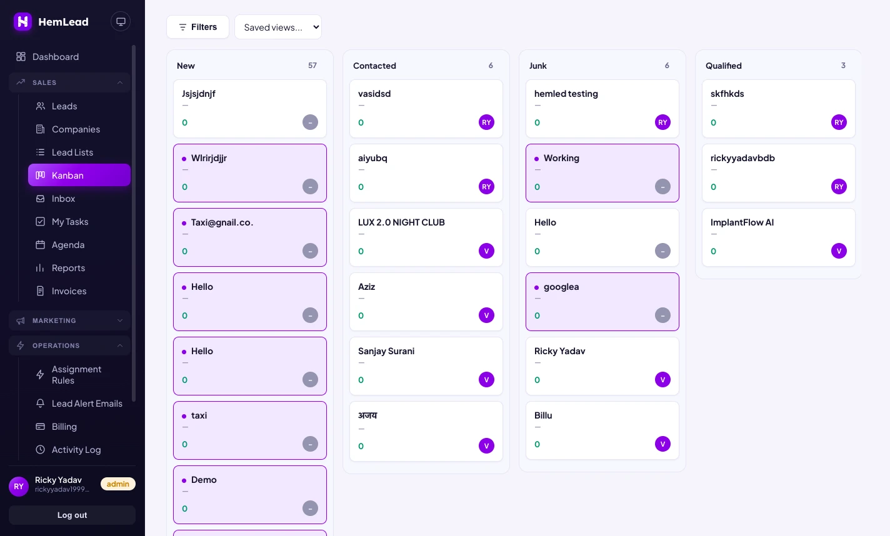This screenshot has width=890, height=536.
Task: Click the sidebar vertical scrollbar
Action: pyautogui.click(x=134, y=223)
